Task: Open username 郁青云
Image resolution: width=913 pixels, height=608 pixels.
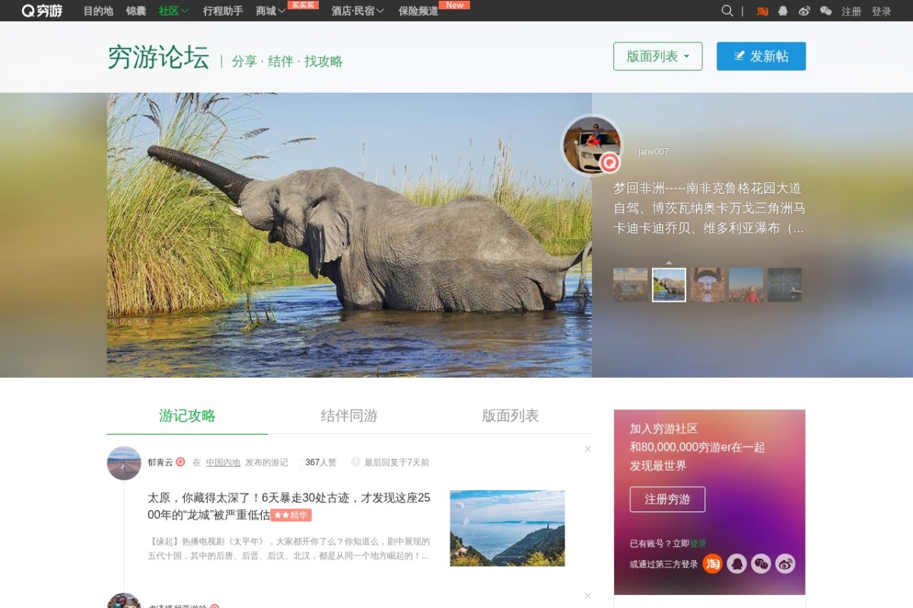Action: pyautogui.click(x=161, y=462)
